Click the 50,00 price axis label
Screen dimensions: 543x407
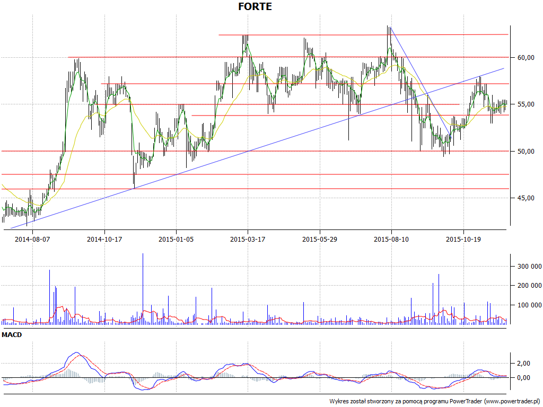[526, 151]
